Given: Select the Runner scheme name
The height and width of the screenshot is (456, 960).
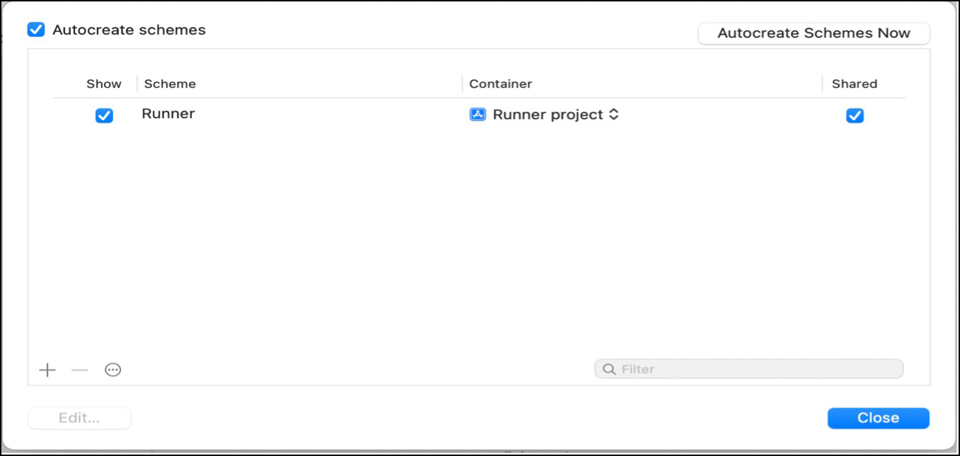Looking at the screenshot, I should click(168, 113).
